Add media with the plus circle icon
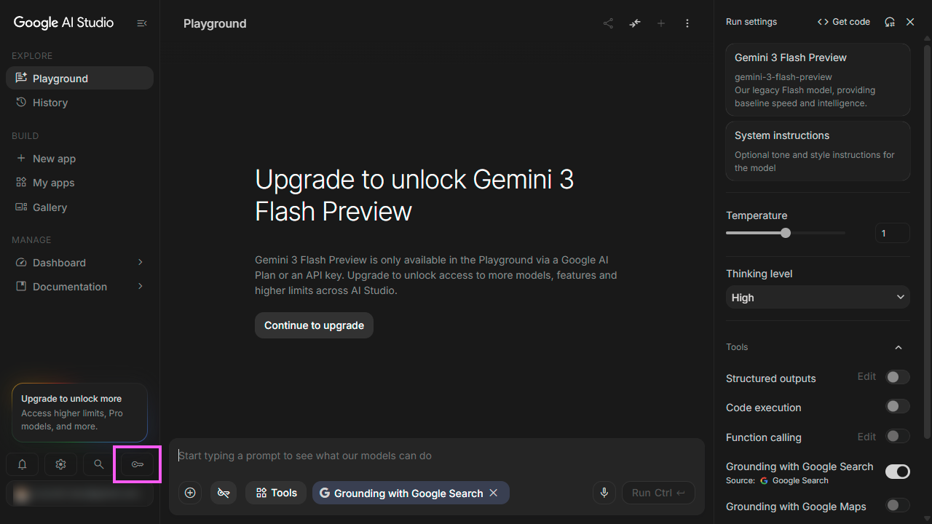This screenshot has height=524, width=932. click(x=190, y=493)
